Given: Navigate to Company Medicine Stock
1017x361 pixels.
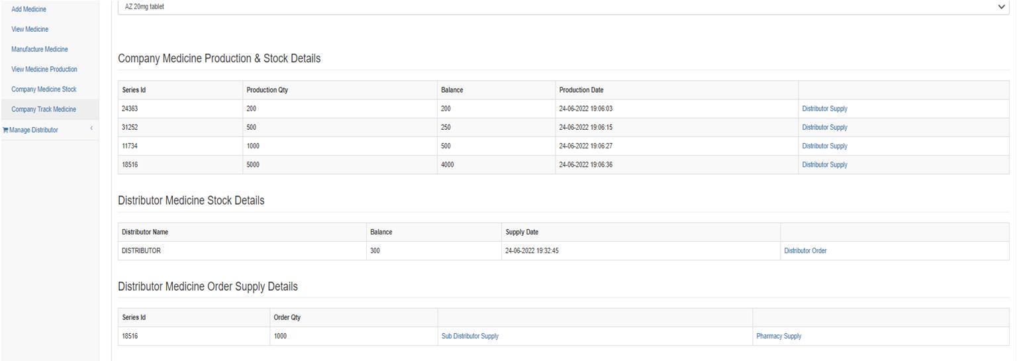Looking at the screenshot, I should coord(44,89).
